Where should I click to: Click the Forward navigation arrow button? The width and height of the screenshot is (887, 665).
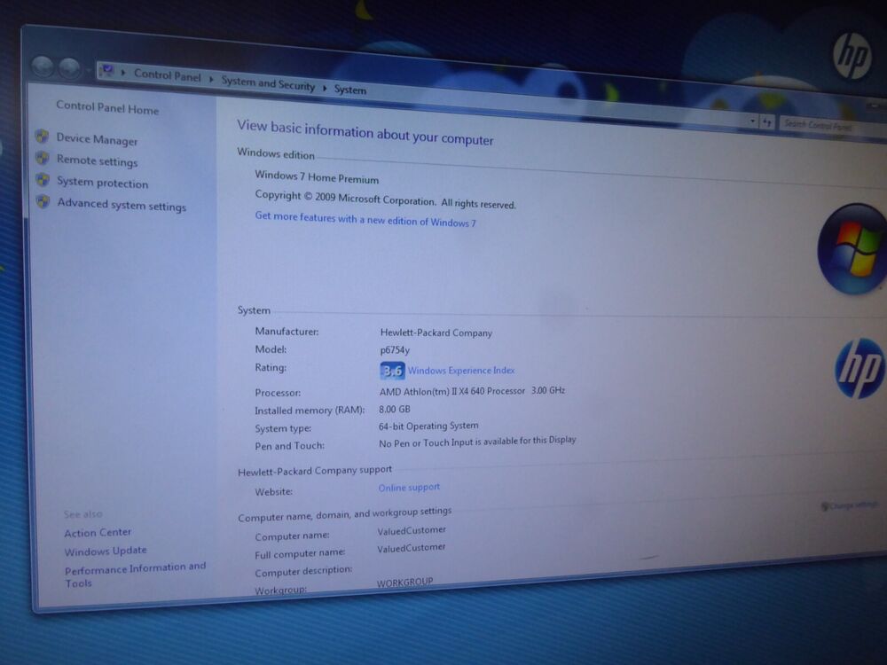pos(69,68)
